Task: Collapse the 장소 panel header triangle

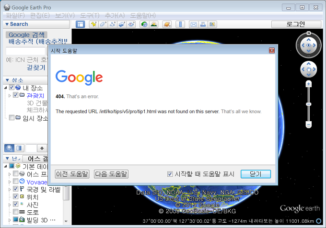Action: pyautogui.click(x=7, y=80)
